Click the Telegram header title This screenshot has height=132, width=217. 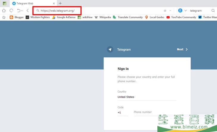pyautogui.click(x=124, y=50)
